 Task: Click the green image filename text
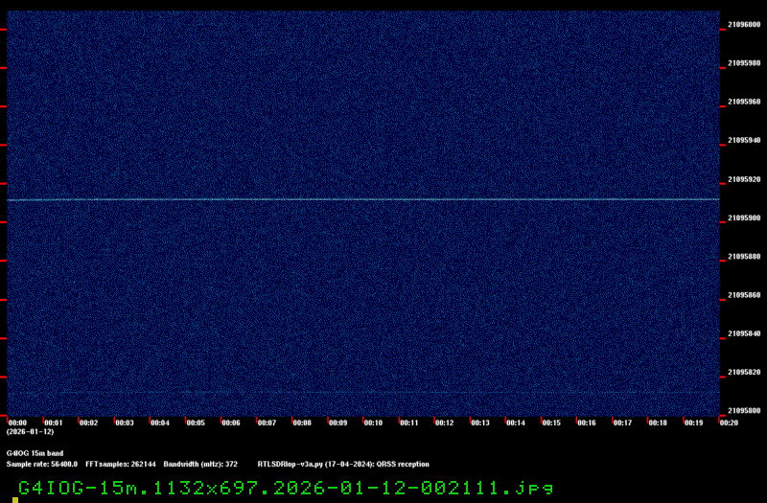tap(286, 488)
